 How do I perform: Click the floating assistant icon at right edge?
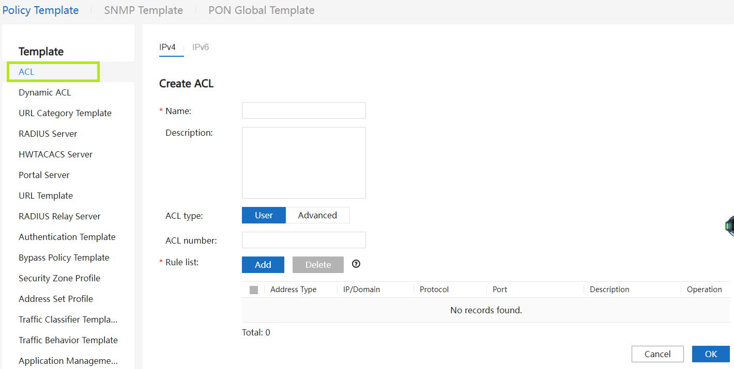(729, 226)
